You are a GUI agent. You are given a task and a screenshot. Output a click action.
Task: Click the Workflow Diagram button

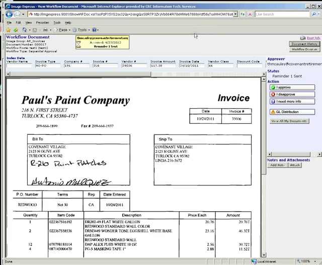pyautogui.click(x=304, y=49)
